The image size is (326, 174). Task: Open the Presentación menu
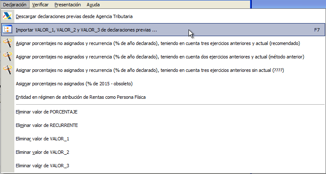(x=67, y=5)
